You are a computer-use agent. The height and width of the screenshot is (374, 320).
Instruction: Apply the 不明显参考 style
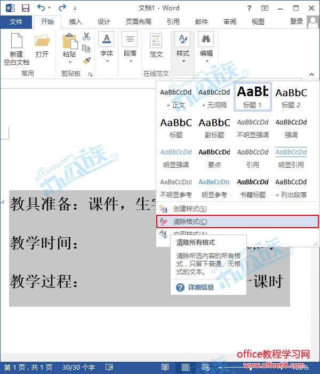(175, 188)
